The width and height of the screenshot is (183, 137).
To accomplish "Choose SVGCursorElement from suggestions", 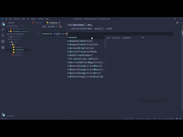I will [86, 55].
